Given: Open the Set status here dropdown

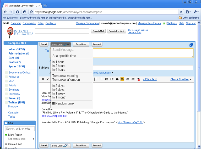Looking at the screenshot, I should (x=33, y=139).
